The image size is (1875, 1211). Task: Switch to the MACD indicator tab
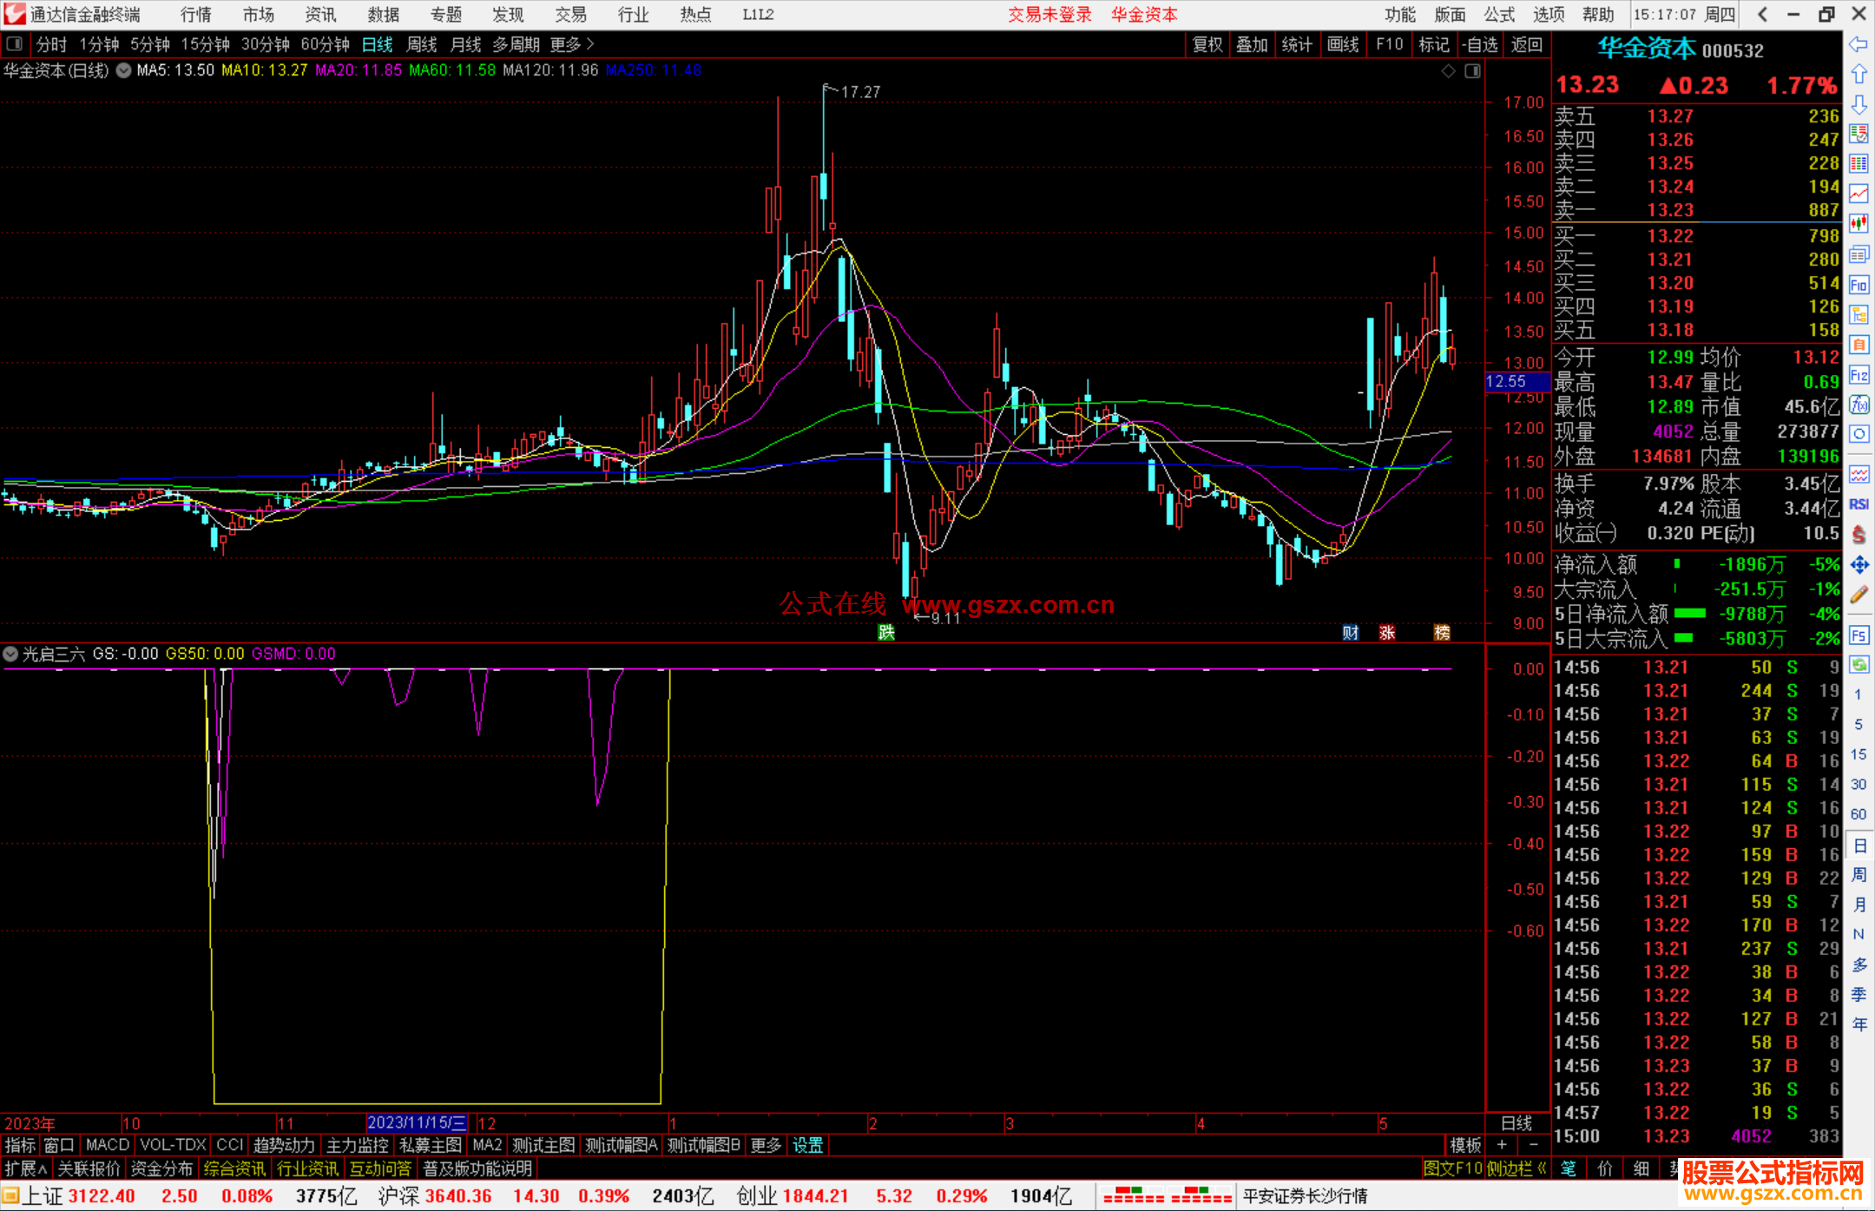click(x=107, y=1145)
